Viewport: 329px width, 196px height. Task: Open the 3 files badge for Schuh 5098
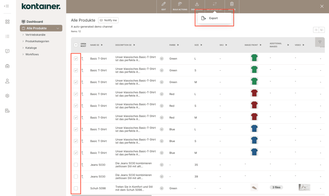tap(276, 187)
